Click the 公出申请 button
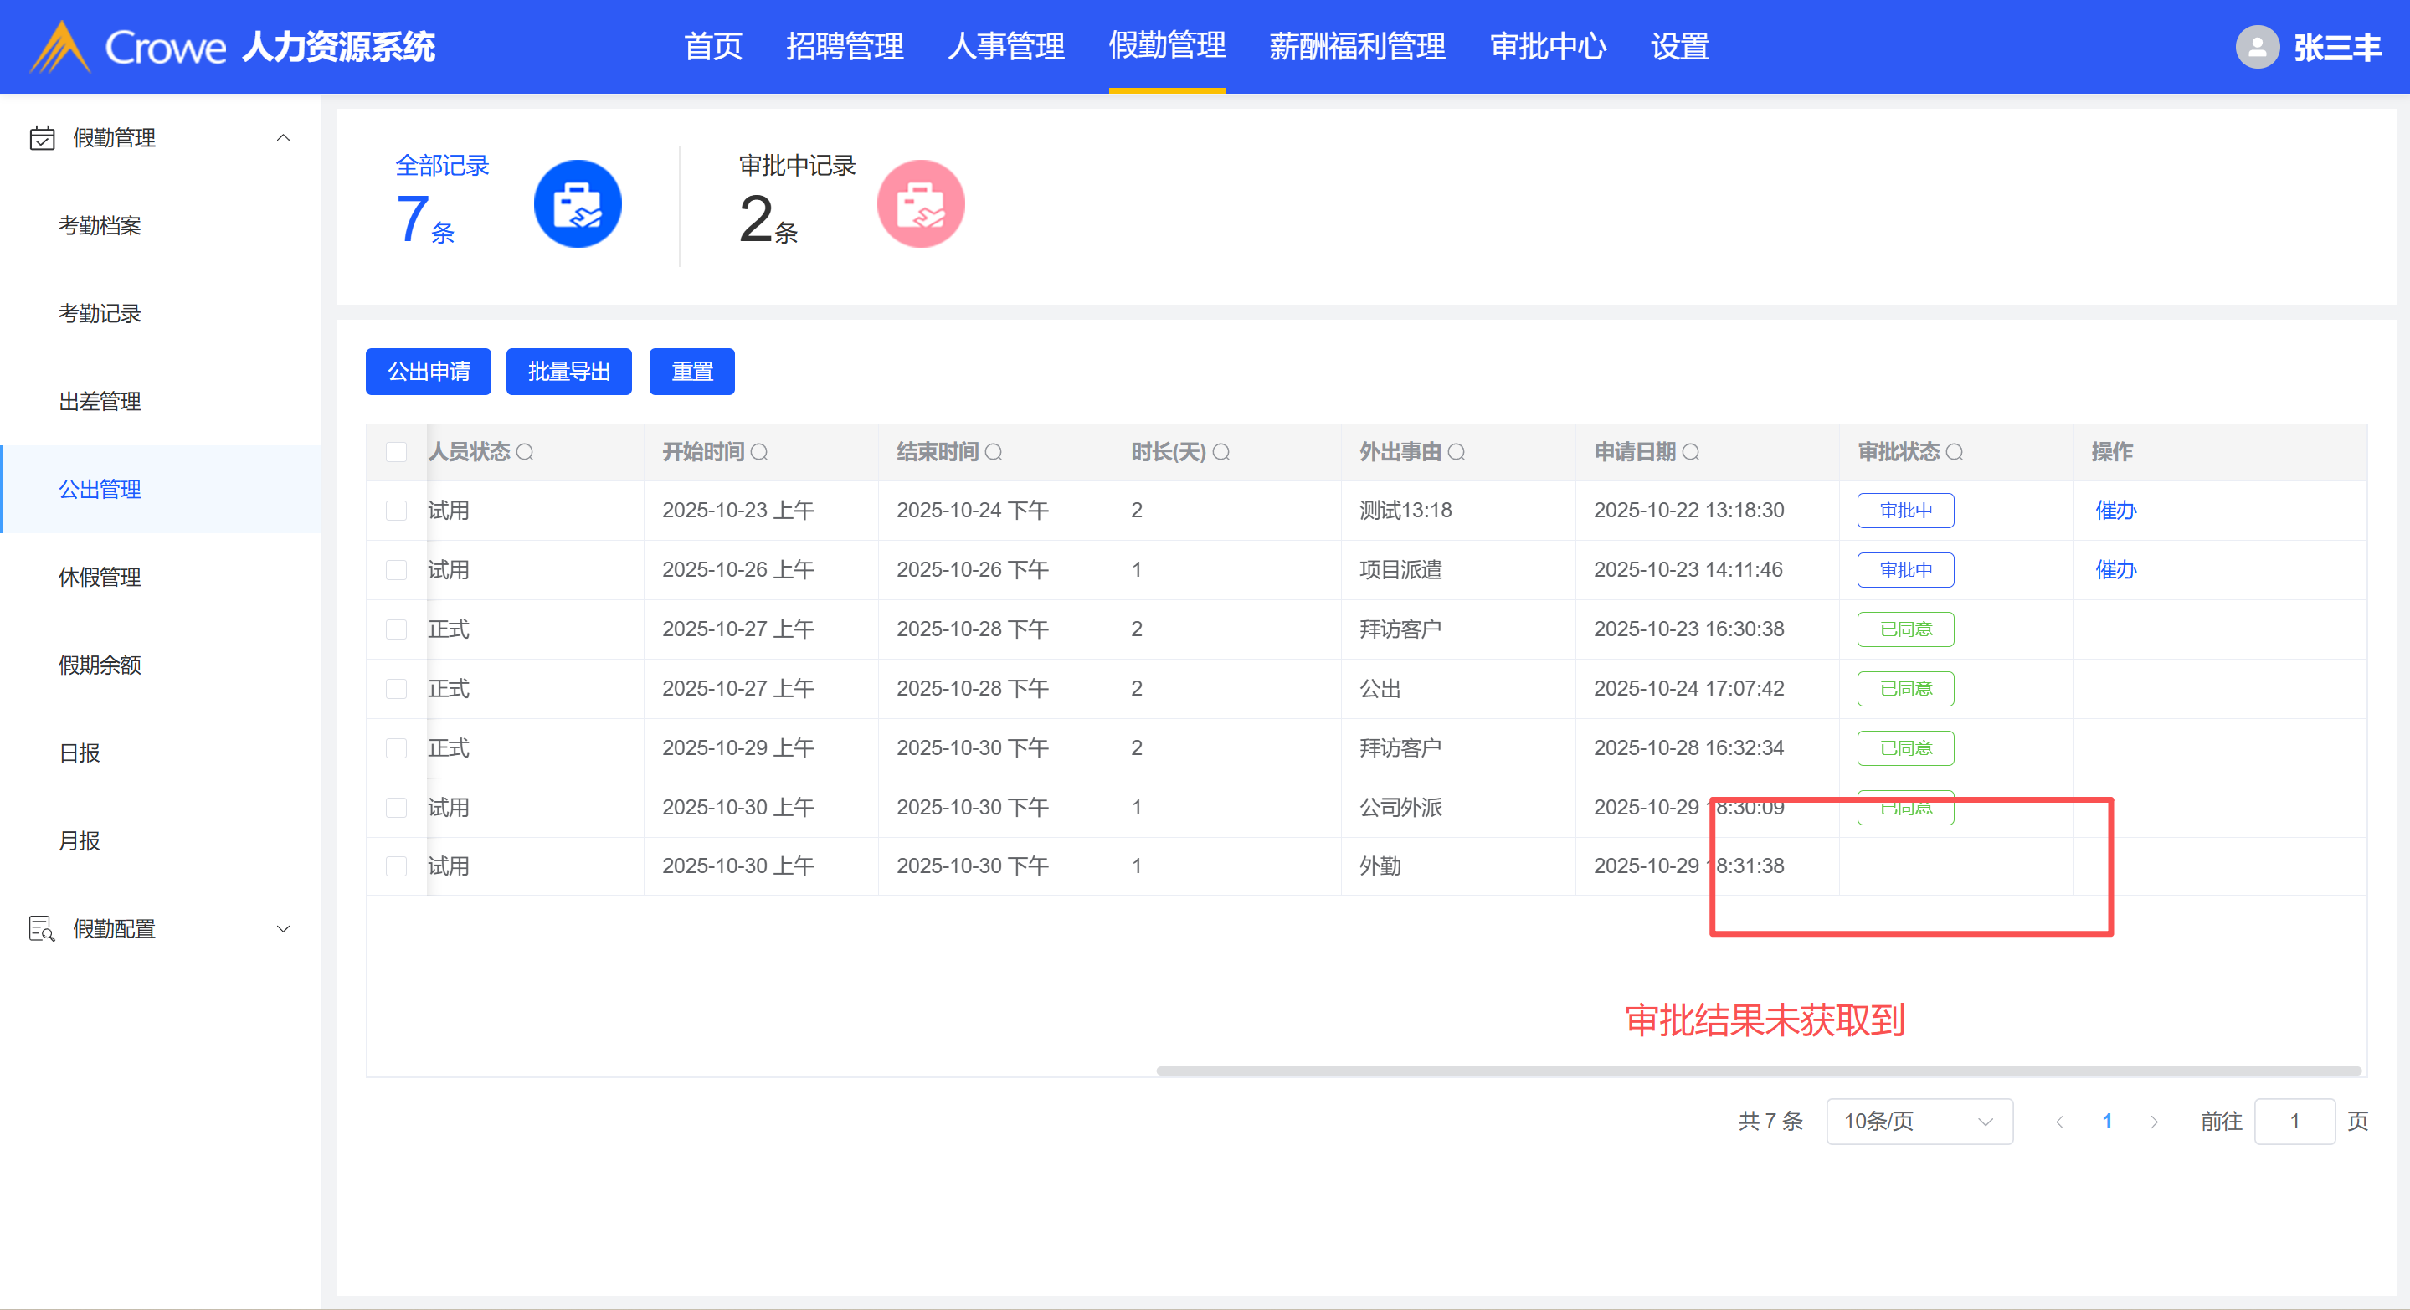 click(429, 372)
